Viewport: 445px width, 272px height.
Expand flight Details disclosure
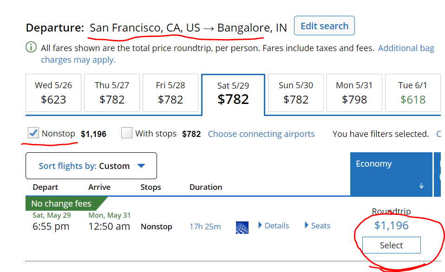coord(274,226)
